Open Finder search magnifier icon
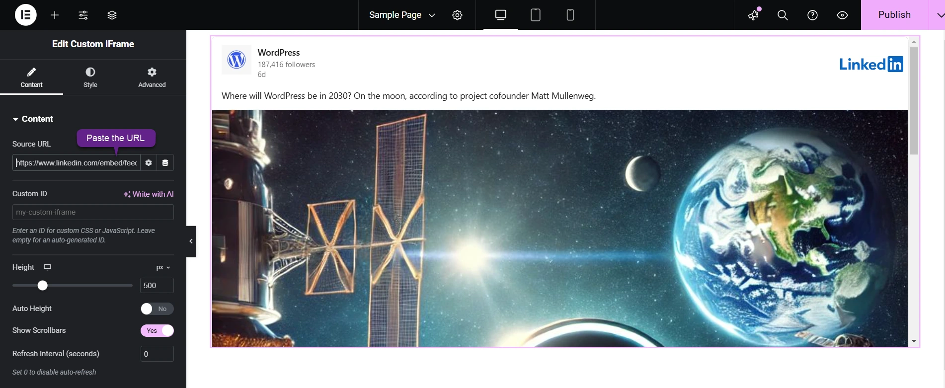Screen dimensions: 945x388 [x=783, y=15]
